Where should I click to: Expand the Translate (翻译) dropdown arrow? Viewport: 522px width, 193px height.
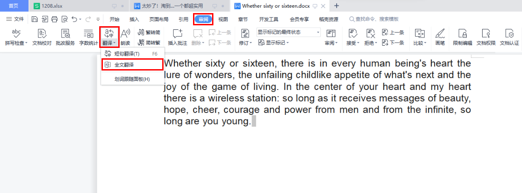pos(114,43)
